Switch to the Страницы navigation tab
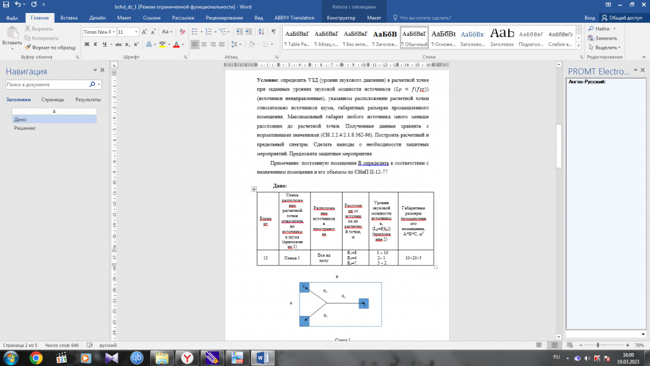Viewport: 650px width, 366px height. [x=53, y=99]
